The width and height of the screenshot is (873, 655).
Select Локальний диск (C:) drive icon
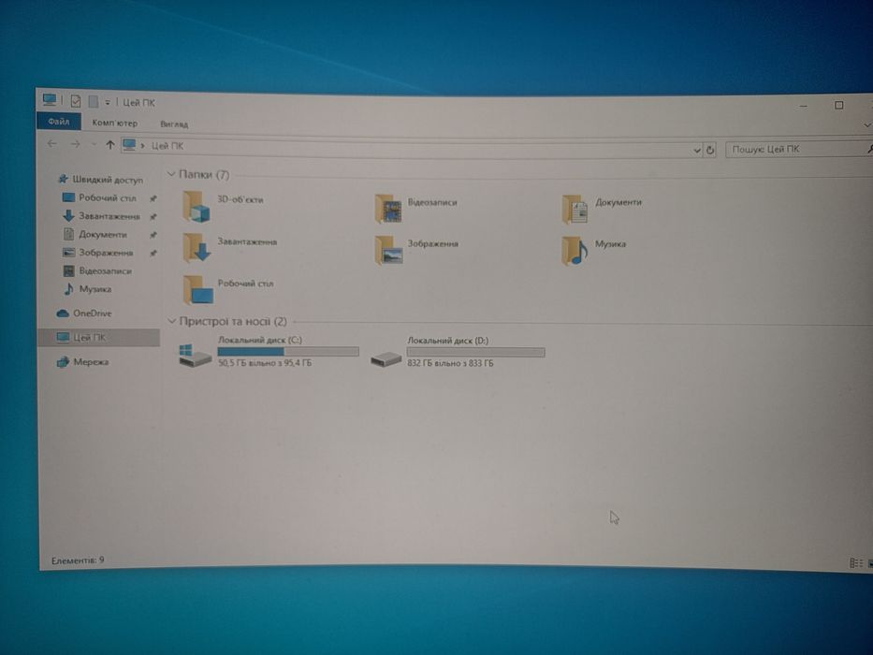click(195, 355)
